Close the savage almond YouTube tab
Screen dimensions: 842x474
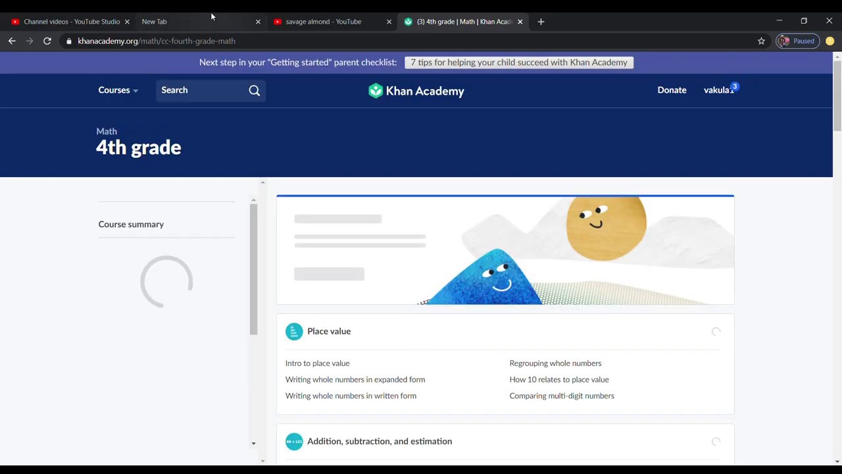click(389, 22)
